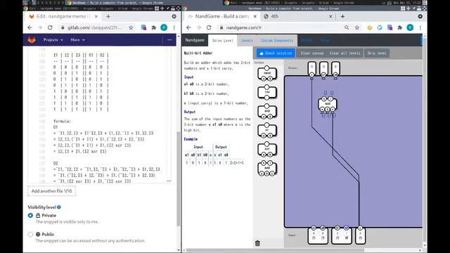Select the xor gate in the toolbox

pos(267,149)
